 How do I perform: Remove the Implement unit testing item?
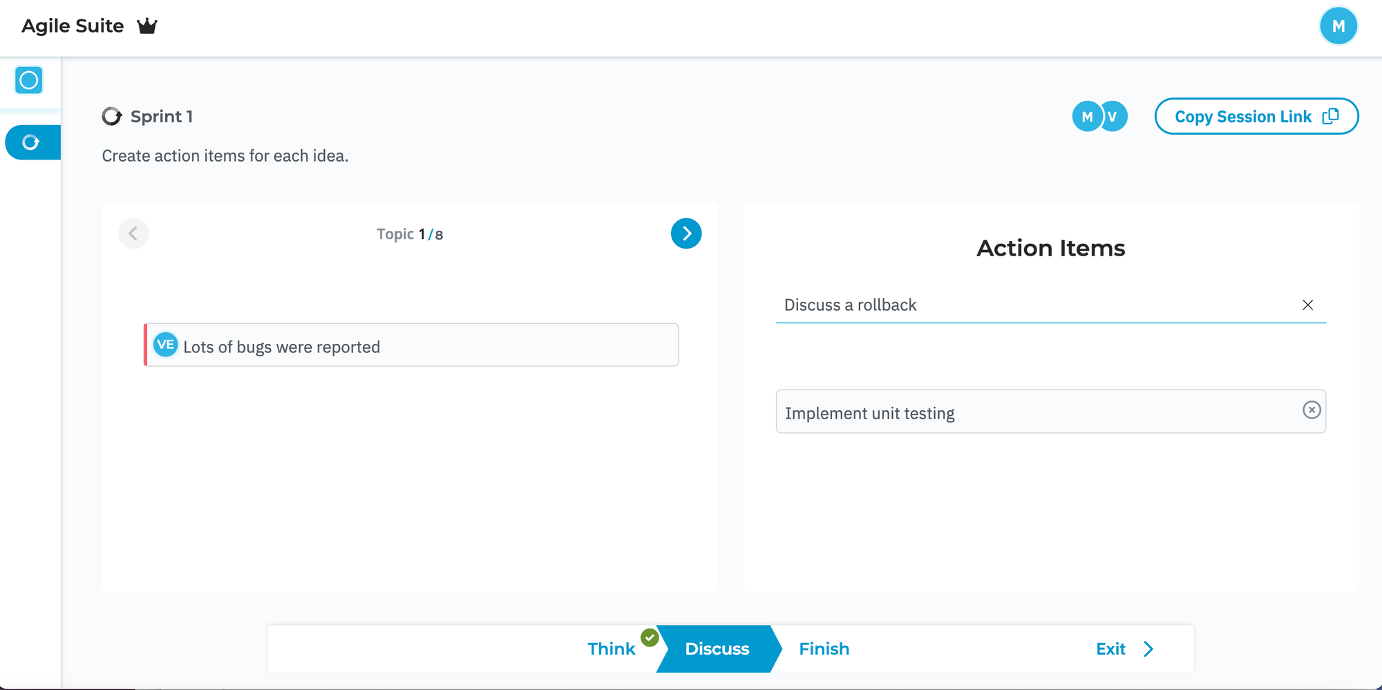(1312, 410)
